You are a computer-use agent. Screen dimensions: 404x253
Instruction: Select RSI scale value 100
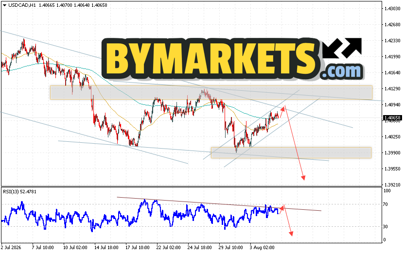387,191
